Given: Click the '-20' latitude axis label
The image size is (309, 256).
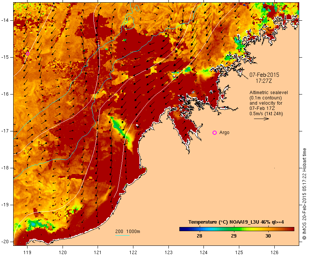Looking at the screenshot, I should [x=5, y=242].
